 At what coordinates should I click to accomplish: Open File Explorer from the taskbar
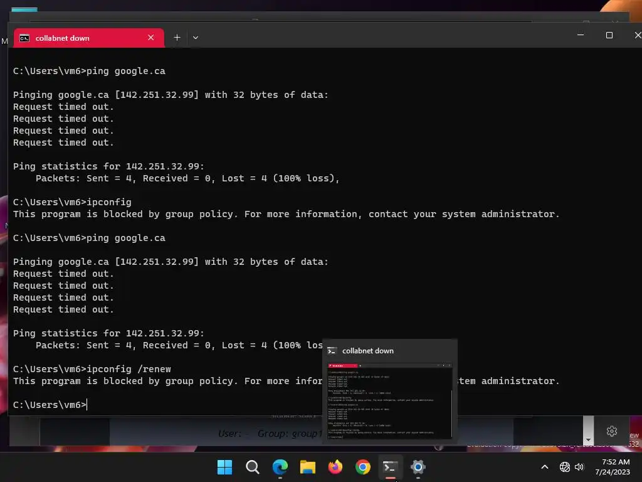(307, 467)
